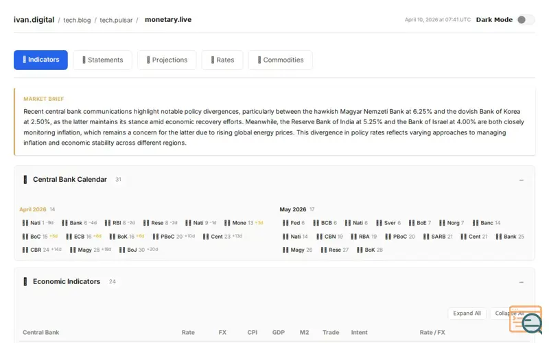Viewport: 549px width, 343px height.
Task: Switch to the Projections tab
Action: click(x=167, y=60)
